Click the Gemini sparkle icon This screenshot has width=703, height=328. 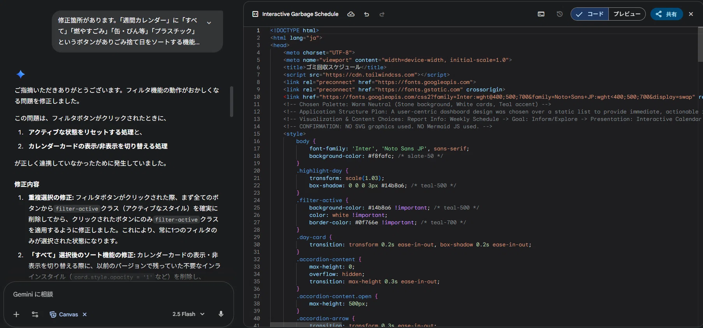point(21,74)
